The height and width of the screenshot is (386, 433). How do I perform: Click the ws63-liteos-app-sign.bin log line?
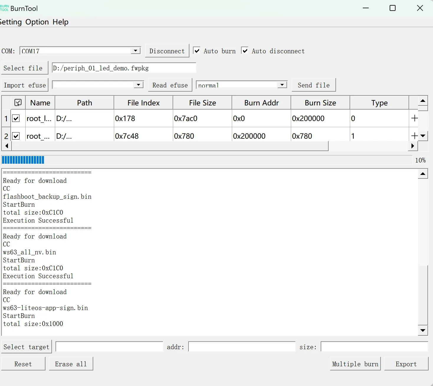(45, 308)
